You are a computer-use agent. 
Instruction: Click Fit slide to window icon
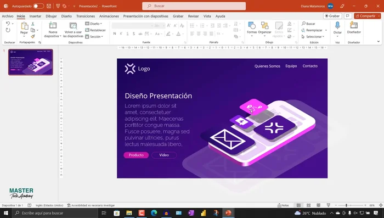[x=381, y=205]
